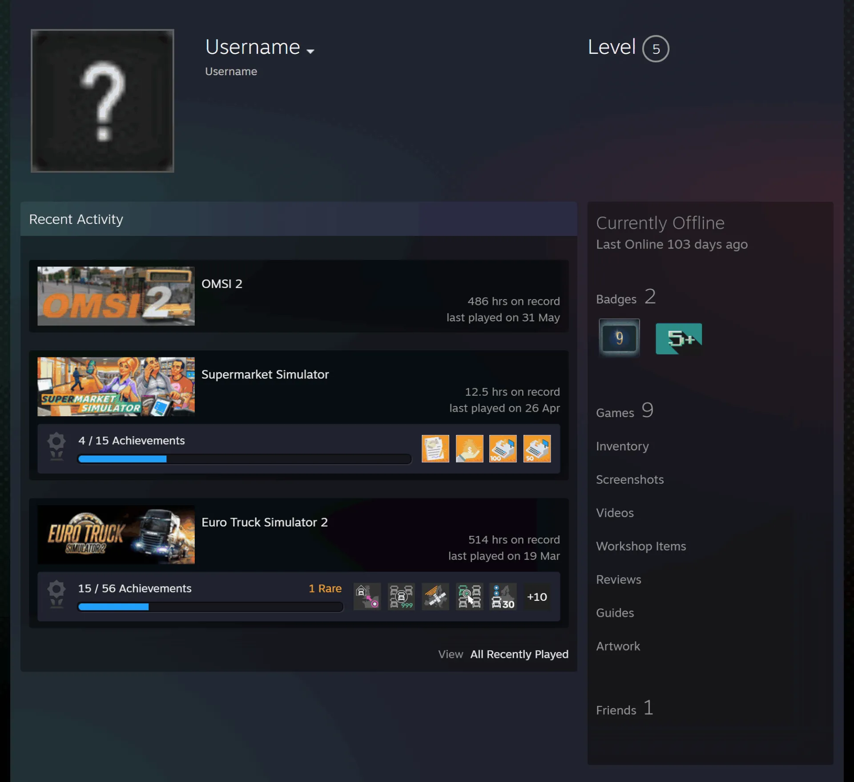
Task: Click the Recent Activity header
Action: point(298,219)
